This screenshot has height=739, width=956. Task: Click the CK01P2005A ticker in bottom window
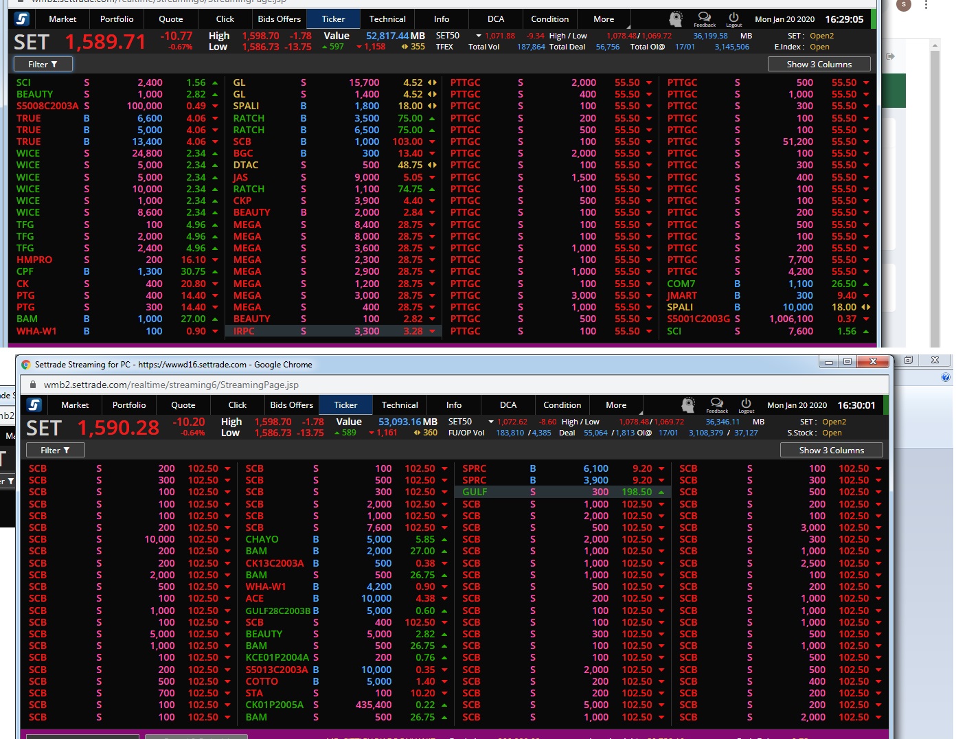point(275,705)
